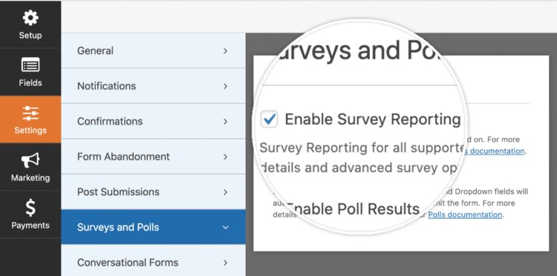Open the Marketing megaphone icon
Image resolution: width=557 pixels, height=276 pixels.
click(x=30, y=160)
